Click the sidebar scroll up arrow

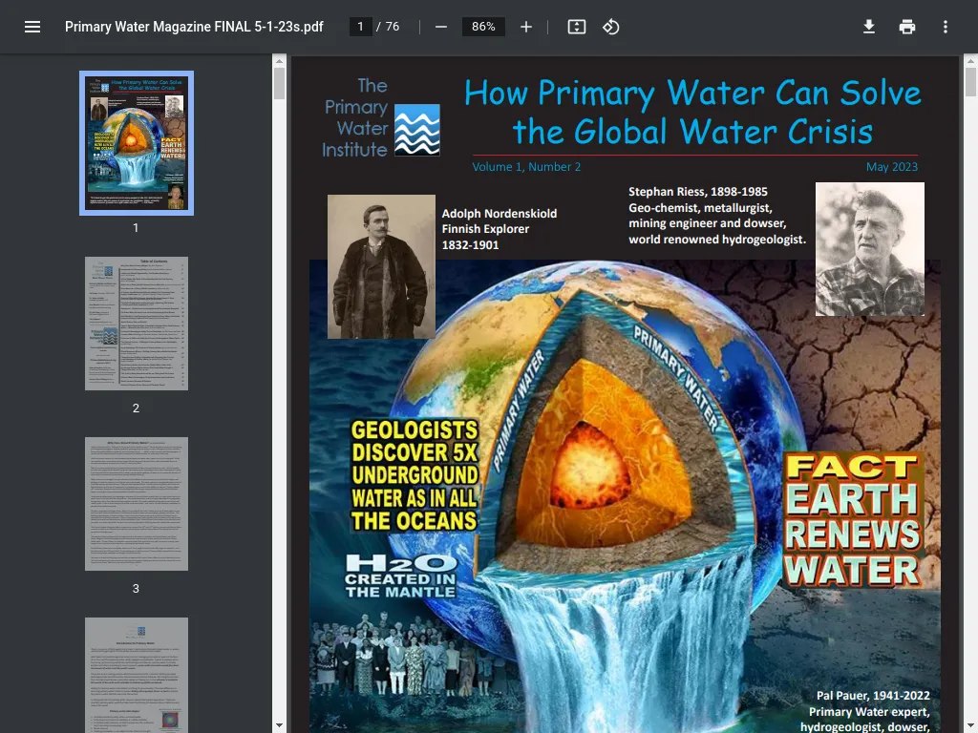click(280, 61)
